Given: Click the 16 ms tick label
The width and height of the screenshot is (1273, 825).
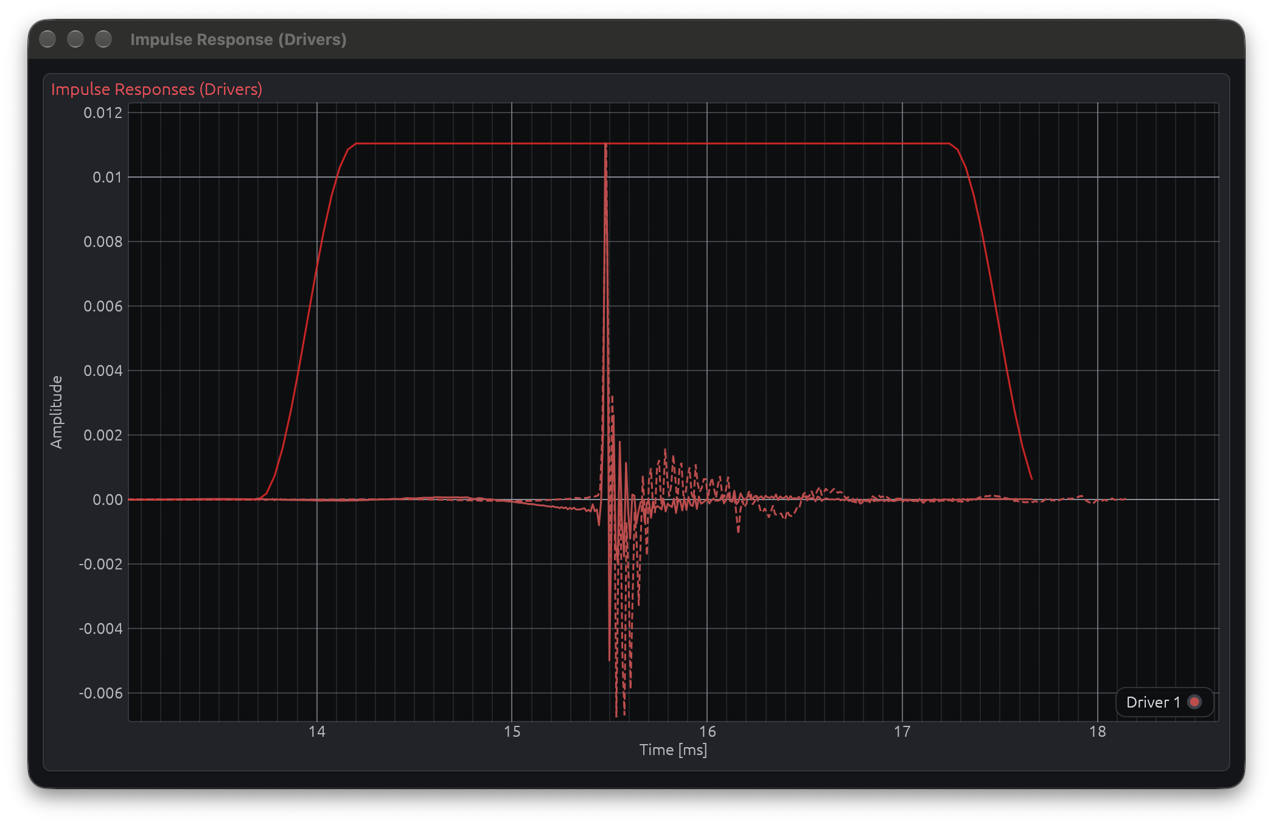Looking at the screenshot, I should 707,732.
